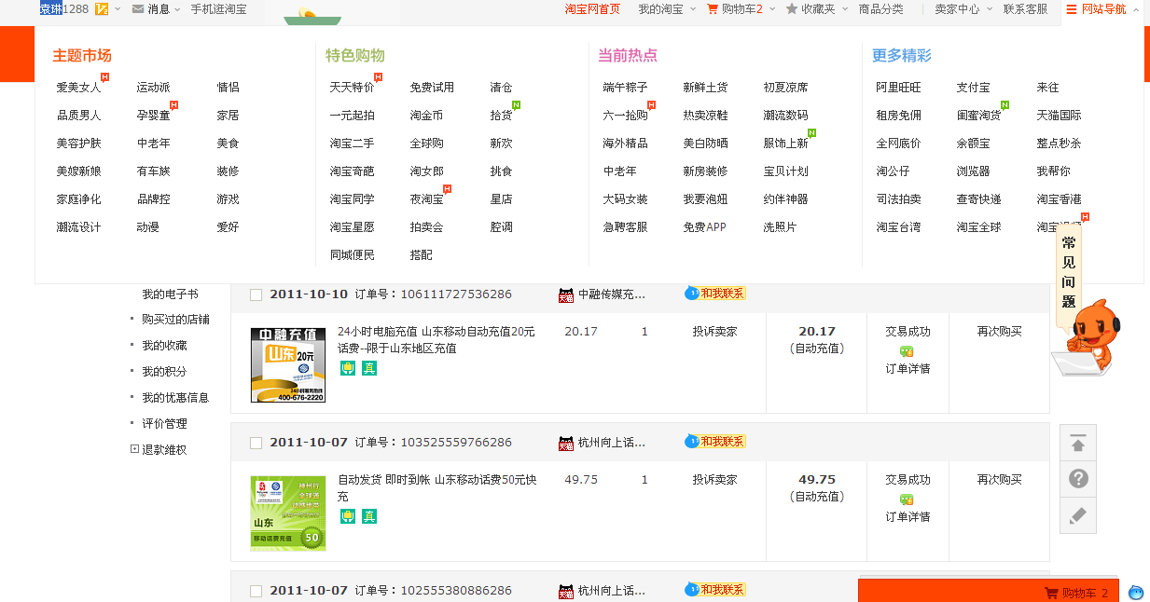
Task: Click the green review icon under 交易成功 in the 49.75 order
Action: click(907, 499)
